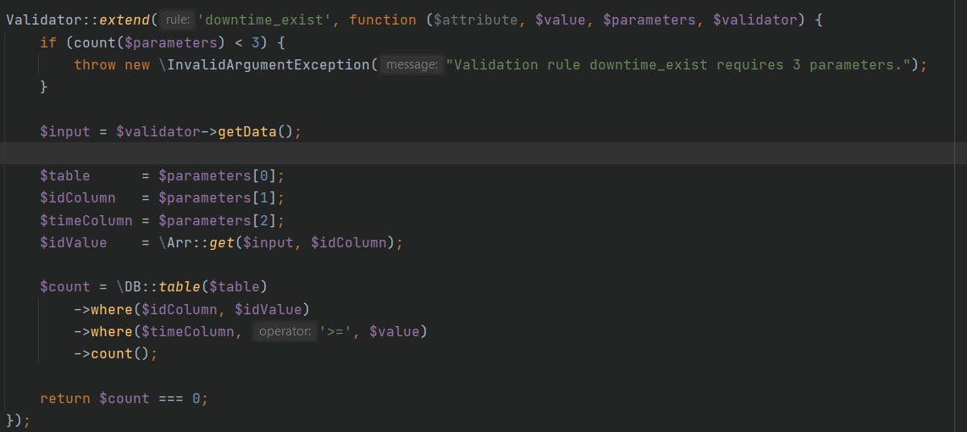Click $parameters[0] expression
The width and height of the screenshot is (967, 432).
pyautogui.click(x=217, y=176)
